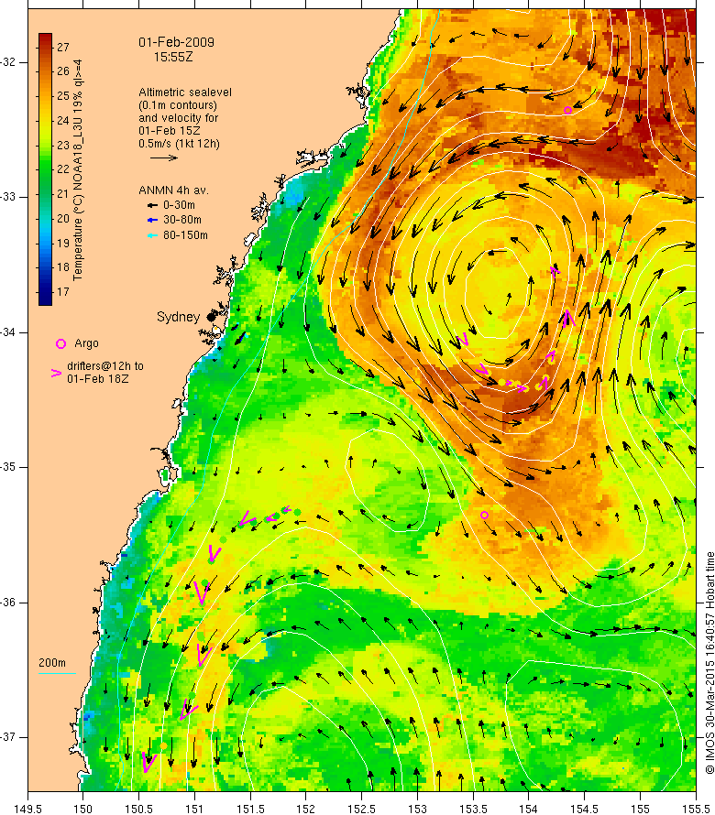The image size is (715, 815).
Task: Click the colorbar tick label 27
Action: (x=63, y=48)
